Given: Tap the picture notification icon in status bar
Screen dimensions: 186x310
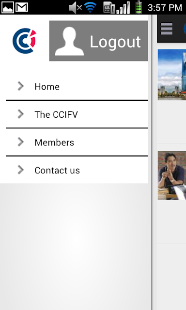Looking at the screenshot, I should (8, 8).
